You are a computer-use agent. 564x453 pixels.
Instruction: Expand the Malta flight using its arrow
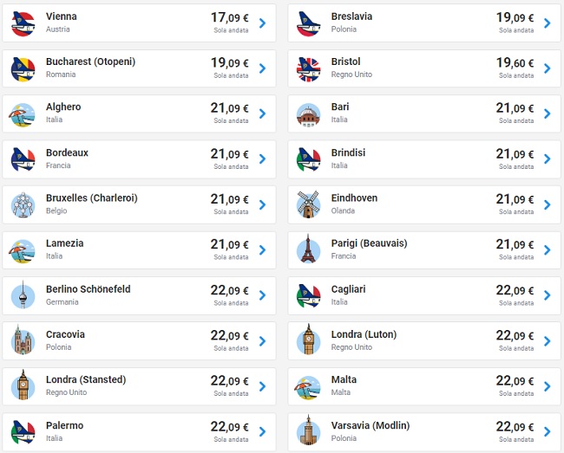(x=547, y=386)
